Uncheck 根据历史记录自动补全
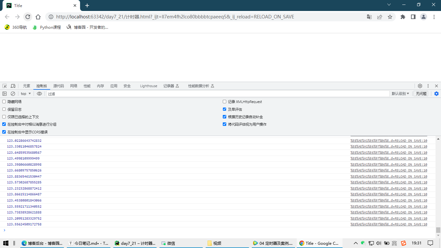The image size is (441, 248). click(225, 117)
